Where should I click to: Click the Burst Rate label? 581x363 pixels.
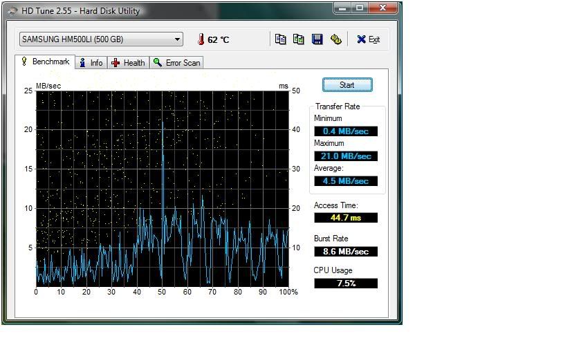[331, 239]
